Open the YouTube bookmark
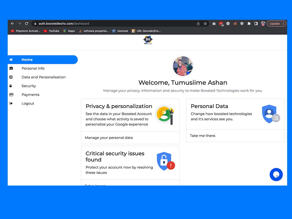 (51, 31)
